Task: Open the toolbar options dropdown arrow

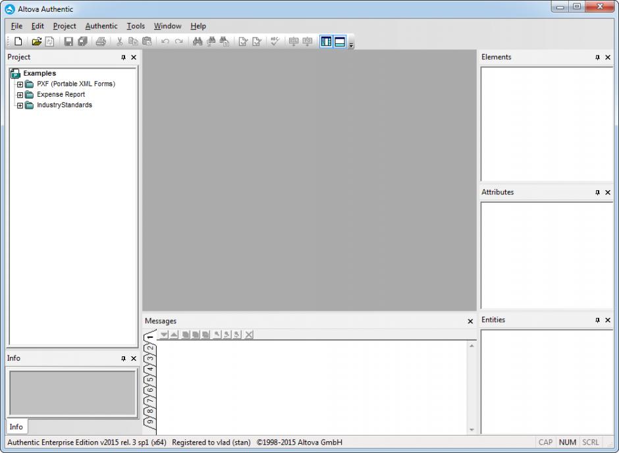Action: [x=351, y=45]
